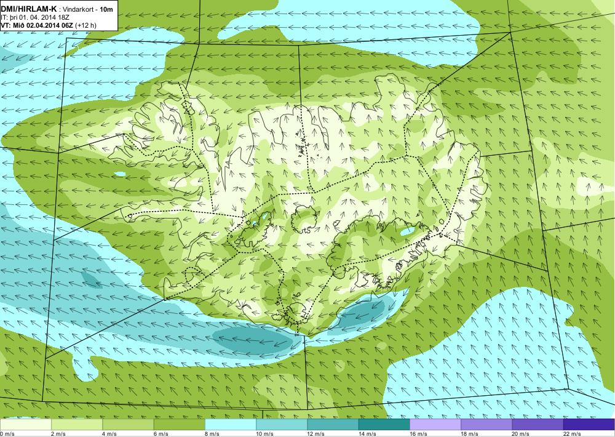The image size is (615, 437).
Task: Click the "8 m/s" legend label
Action: coord(212,434)
